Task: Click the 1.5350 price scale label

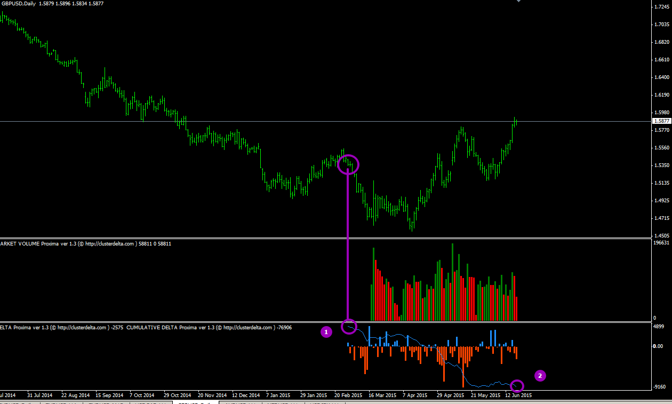Action: (x=661, y=165)
